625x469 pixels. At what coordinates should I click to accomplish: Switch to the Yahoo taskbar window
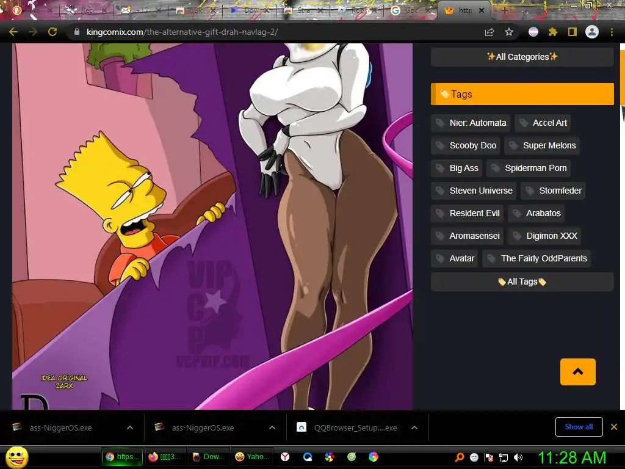(x=251, y=457)
